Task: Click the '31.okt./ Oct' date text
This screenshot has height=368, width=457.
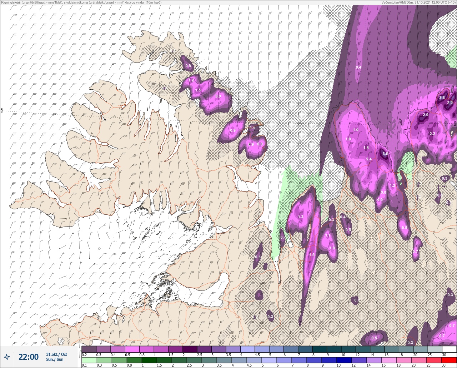Action: (x=56, y=354)
